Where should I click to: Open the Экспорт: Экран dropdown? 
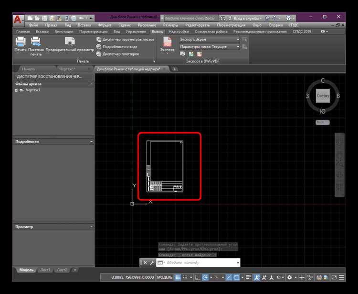pyautogui.click(x=209, y=40)
